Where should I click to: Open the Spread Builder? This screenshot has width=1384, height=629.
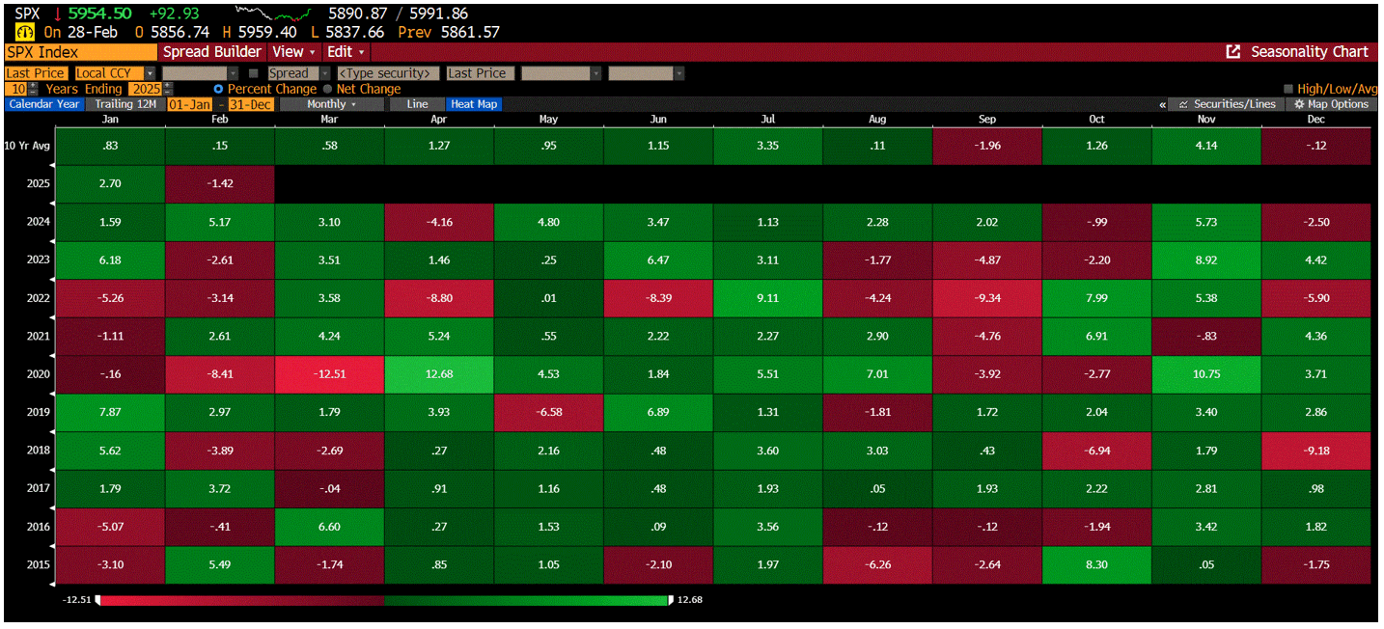[x=211, y=52]
